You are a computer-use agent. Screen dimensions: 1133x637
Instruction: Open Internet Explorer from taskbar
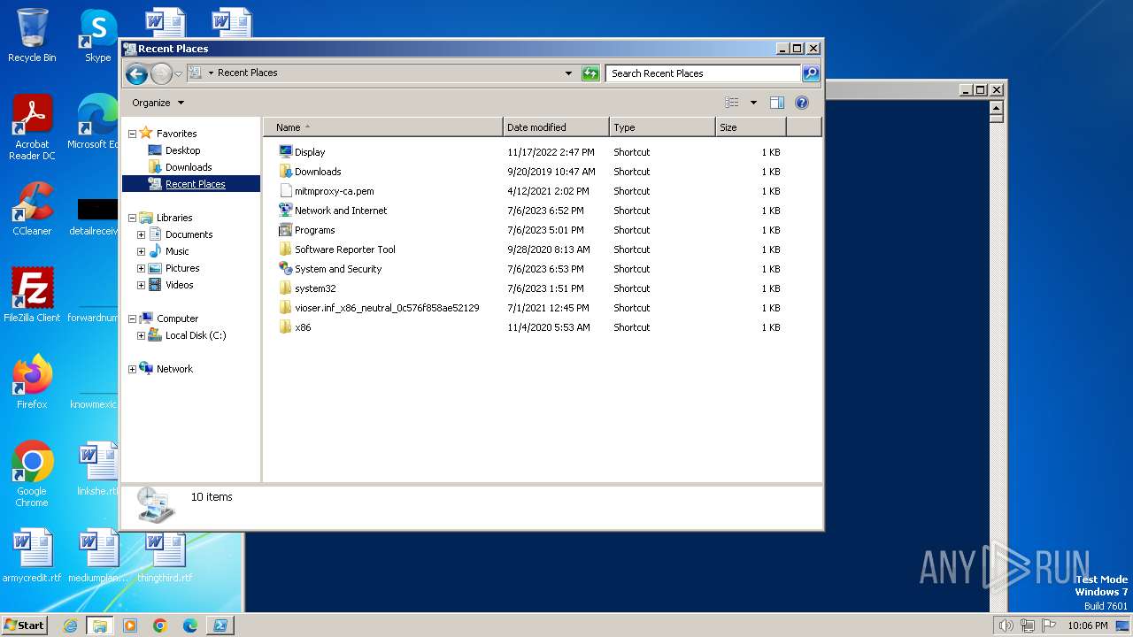click(x=70, y=625)
